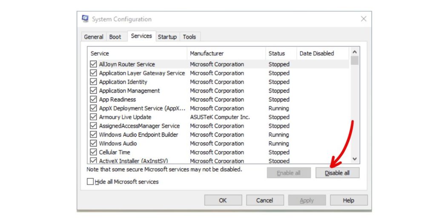436x218 pixels.
Task: Open Help for System Configuration
Action: pos(349,200)
